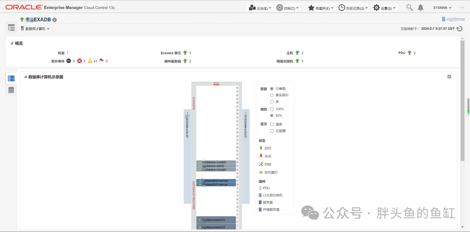Click the 硬件服务器 count 2

point(190,61)
